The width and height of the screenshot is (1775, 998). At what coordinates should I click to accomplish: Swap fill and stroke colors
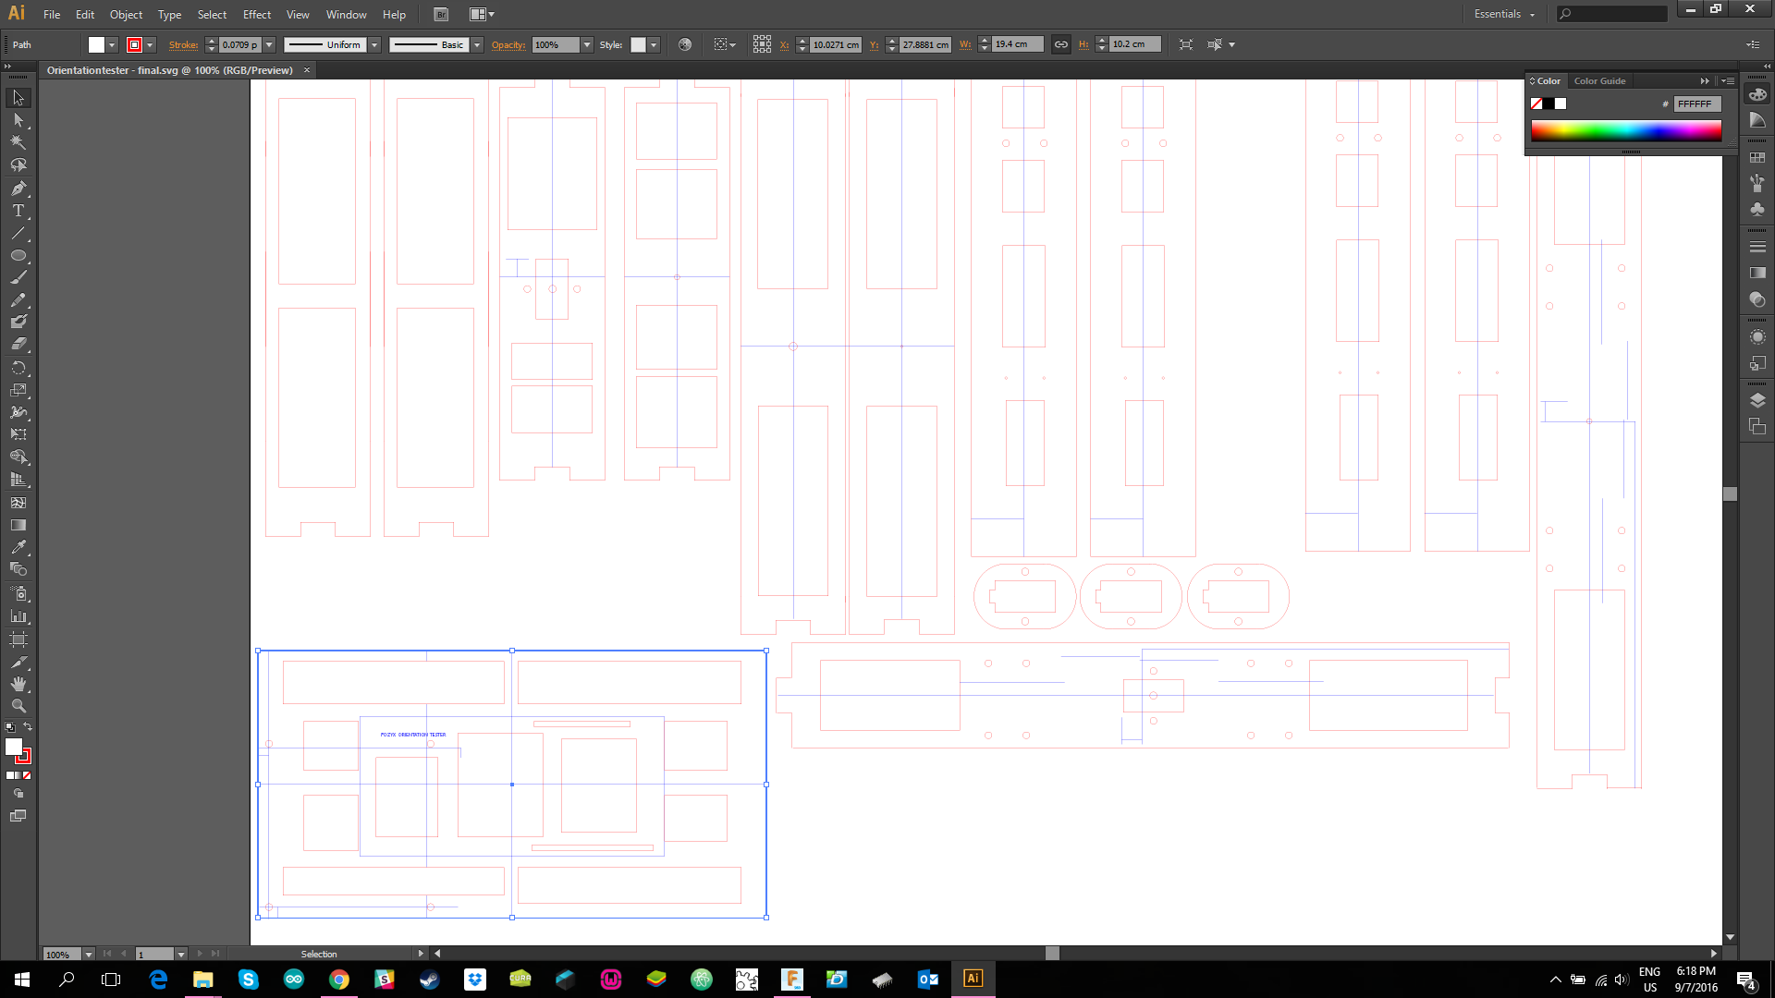point(28,727)
